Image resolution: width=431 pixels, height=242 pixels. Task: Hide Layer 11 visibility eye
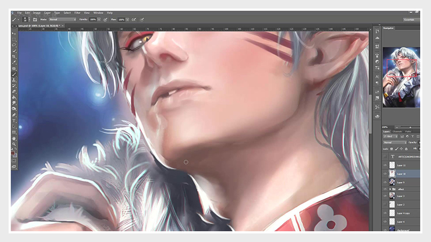pos(385,165)
